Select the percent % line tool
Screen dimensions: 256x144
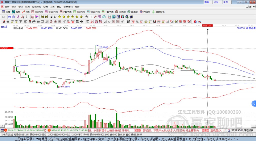(137, 22)
